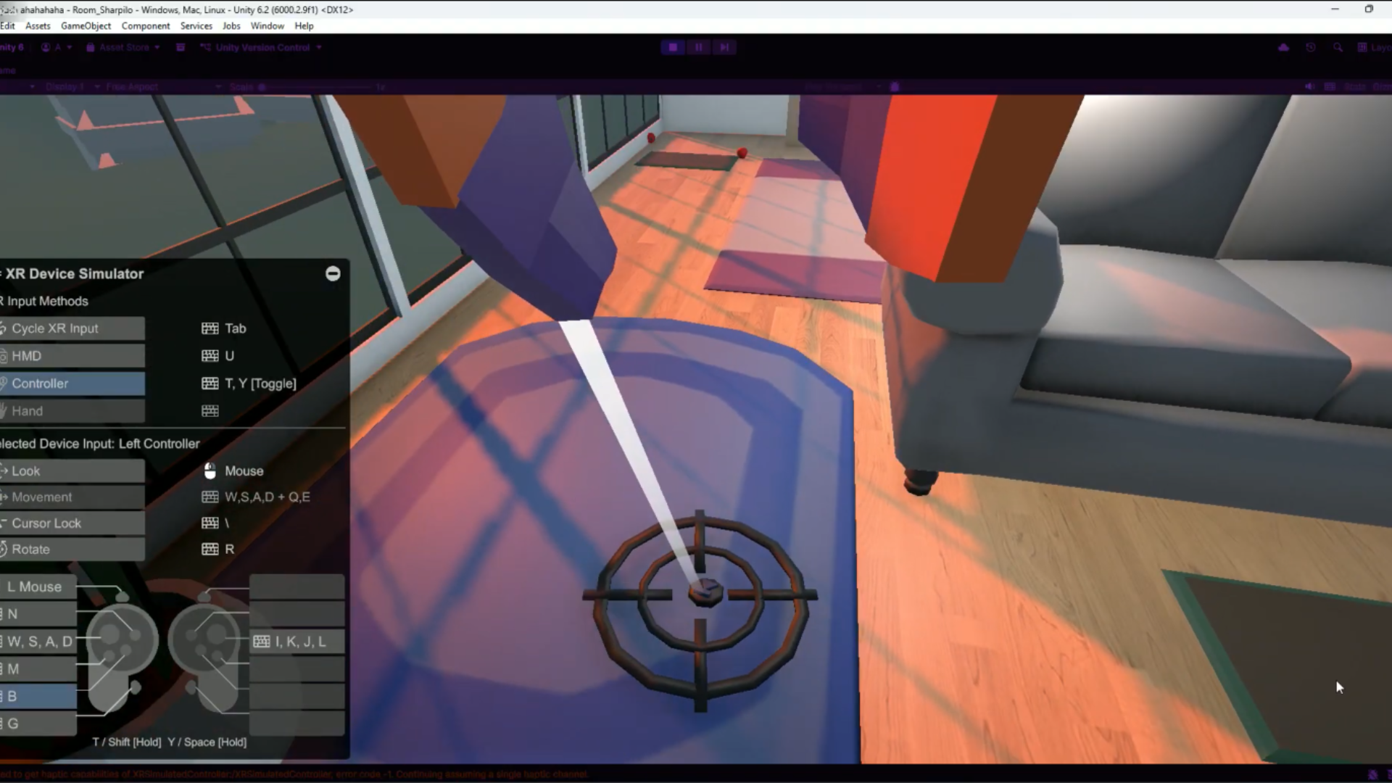Open the Asset Store dropdown
1392x783 pixels.
tap(123, 47)
